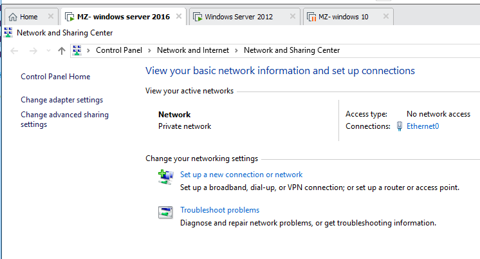Switch to the Home tab
This screenshot has width=480, height=259.
click(x=32, y=17)
